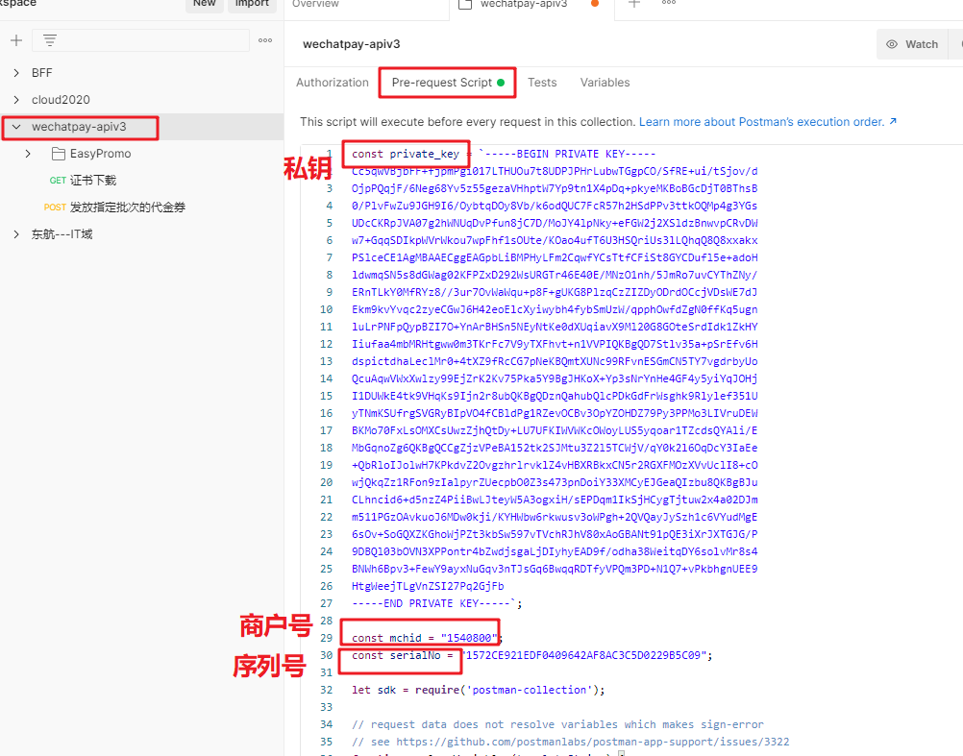Expand the BFF collection chevron

tap(16, 73)
